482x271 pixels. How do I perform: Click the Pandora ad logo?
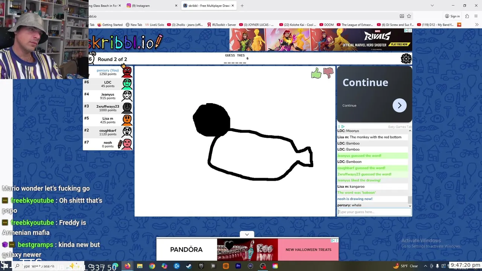click(186, 250)
